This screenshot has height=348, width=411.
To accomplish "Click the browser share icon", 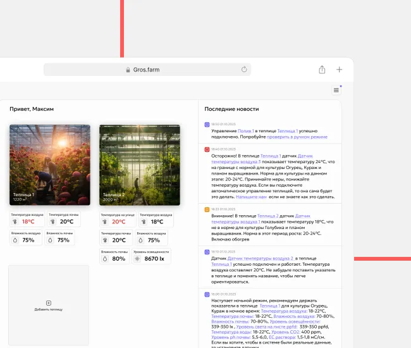I will coord(322,70).
